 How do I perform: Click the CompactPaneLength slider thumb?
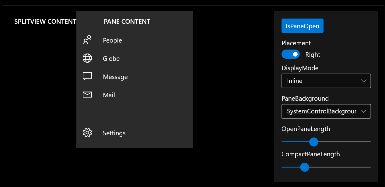coord(304,167)
